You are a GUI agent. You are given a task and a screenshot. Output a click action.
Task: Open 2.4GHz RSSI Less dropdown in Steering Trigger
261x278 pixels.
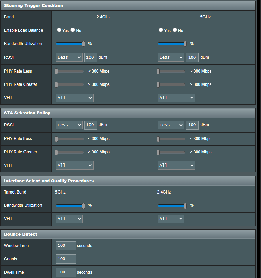pyautogui.click(x=69, y=57)
